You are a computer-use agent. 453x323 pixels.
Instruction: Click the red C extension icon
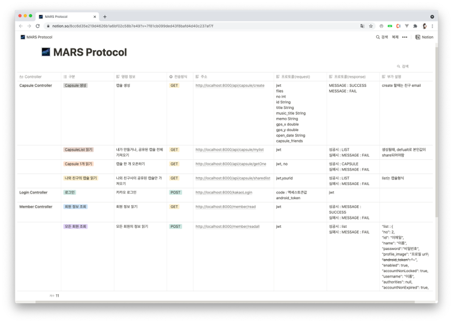click(x=398, y=26)
